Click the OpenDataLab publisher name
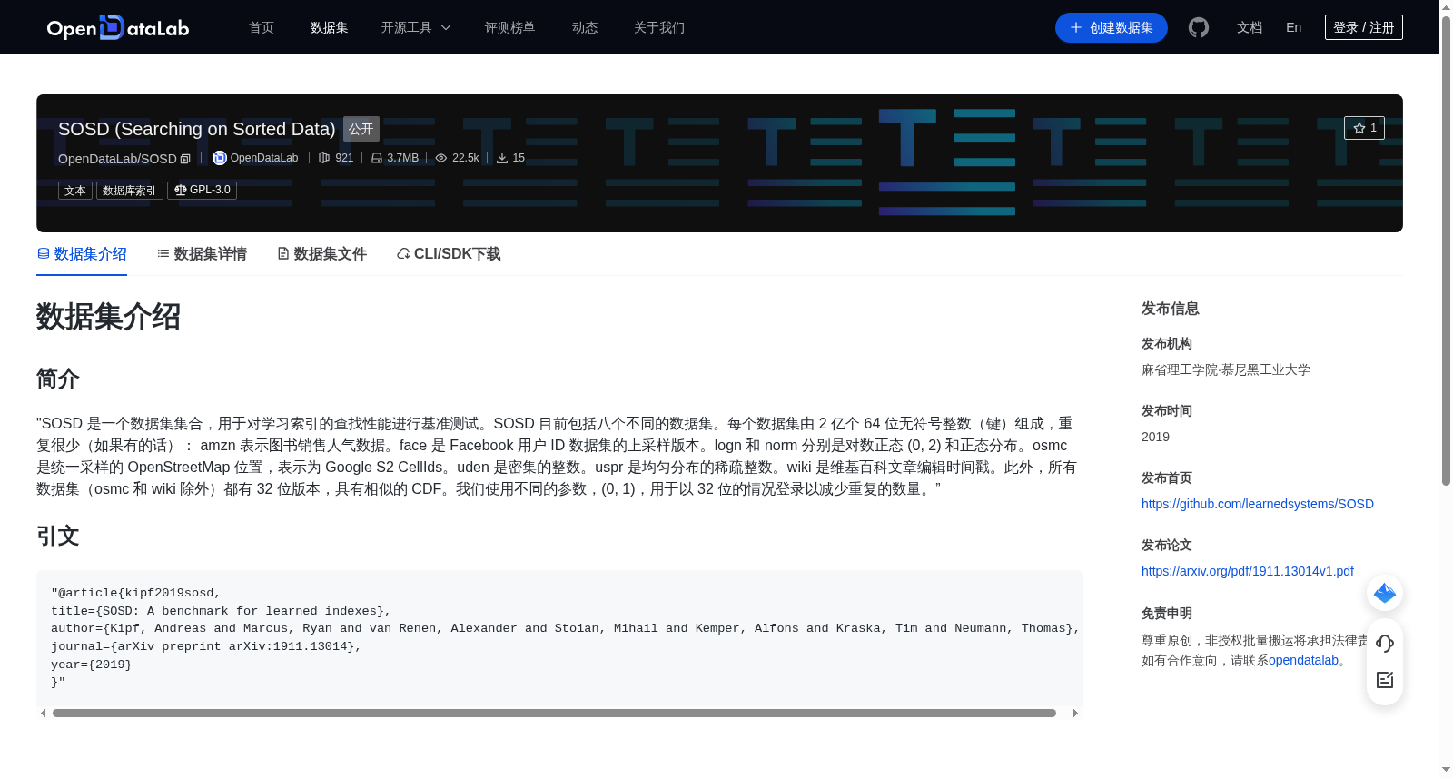The image size is (1453, 778). [264, 158]
